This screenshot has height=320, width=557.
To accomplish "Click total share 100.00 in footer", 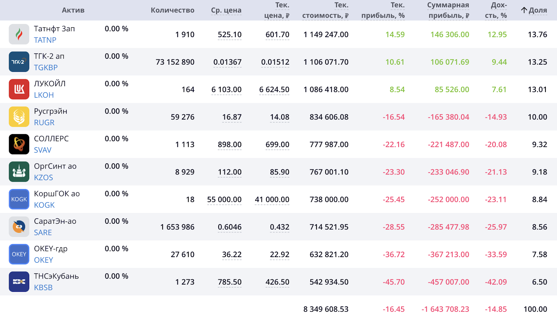I will pyautogui.click(x=535, y=309).
